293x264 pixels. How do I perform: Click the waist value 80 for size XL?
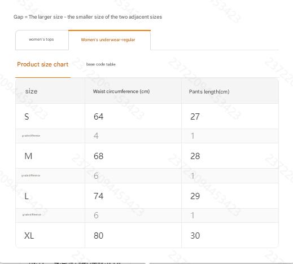tap(99, 236)
